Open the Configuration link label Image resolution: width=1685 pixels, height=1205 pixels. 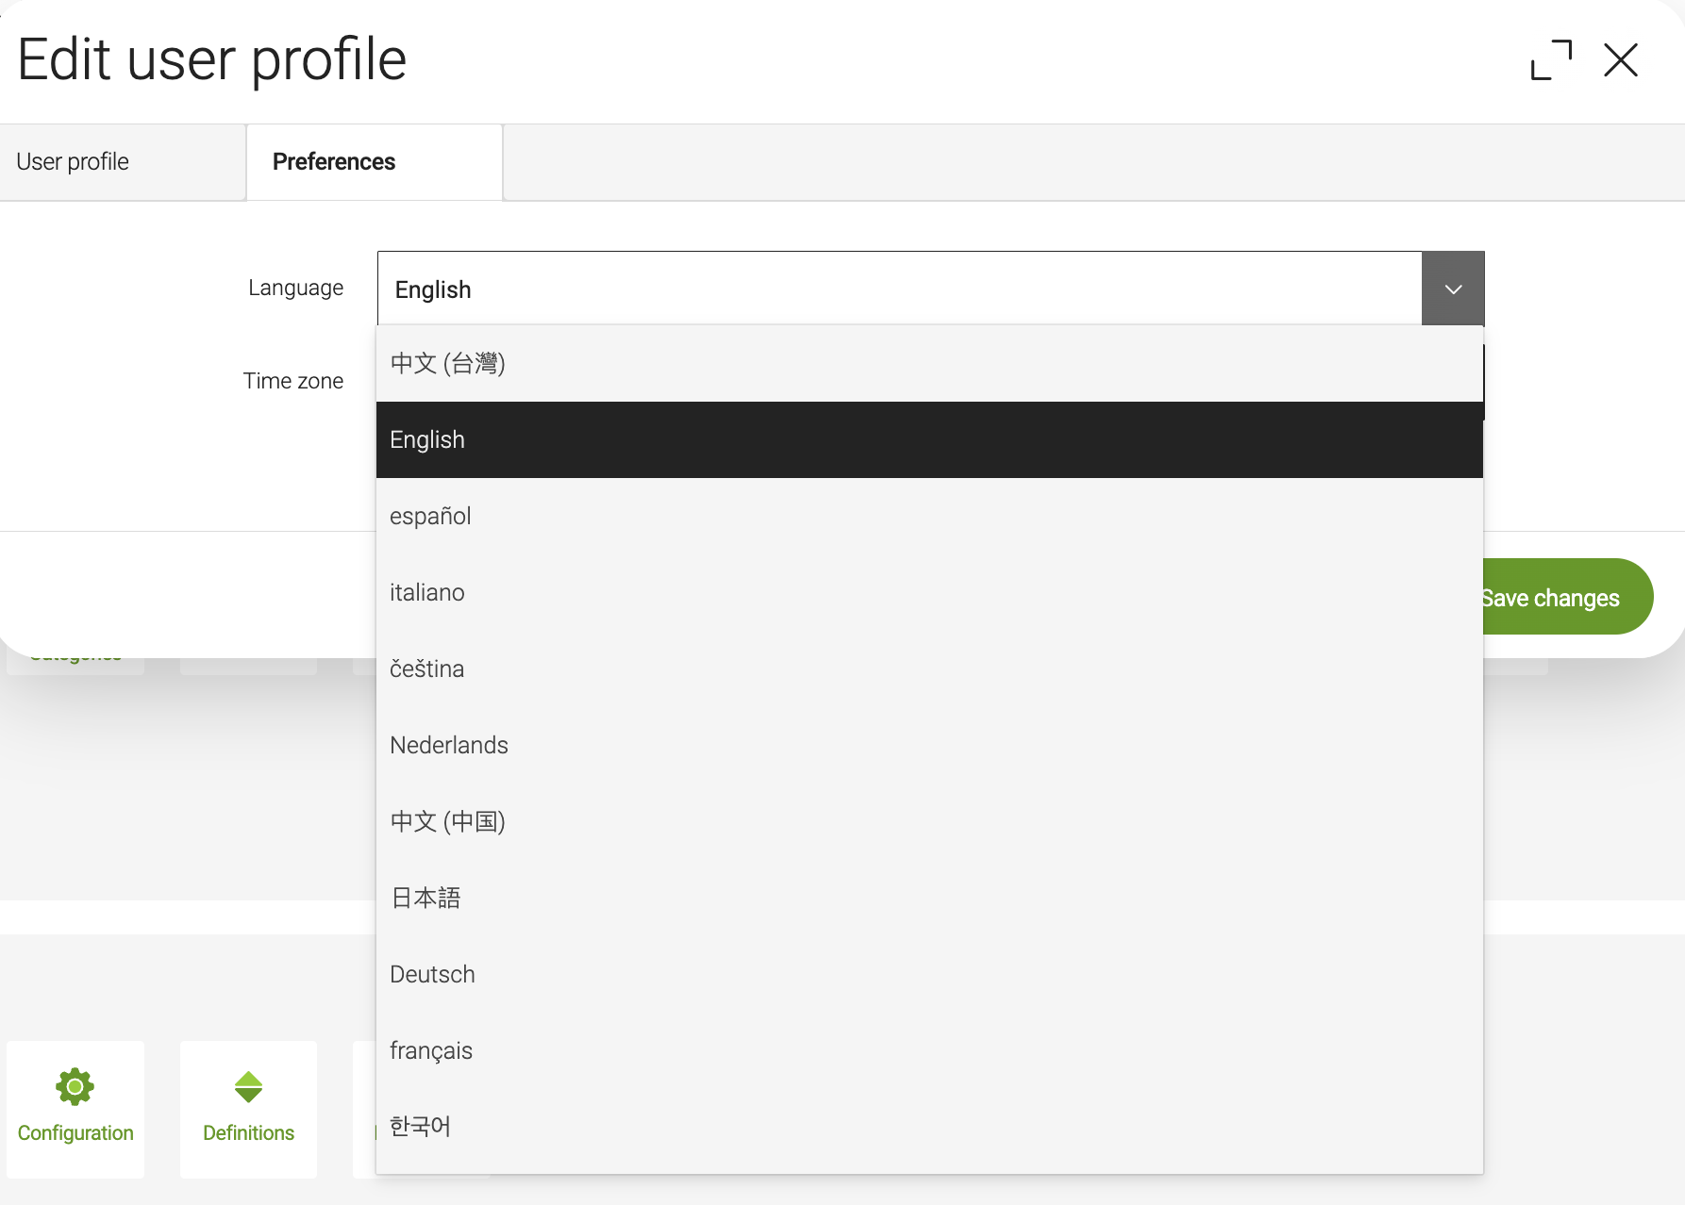75,1133
